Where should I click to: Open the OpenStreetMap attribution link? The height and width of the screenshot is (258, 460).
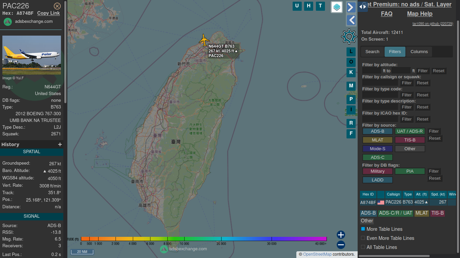pyautogui.click(x=317, y=254)
